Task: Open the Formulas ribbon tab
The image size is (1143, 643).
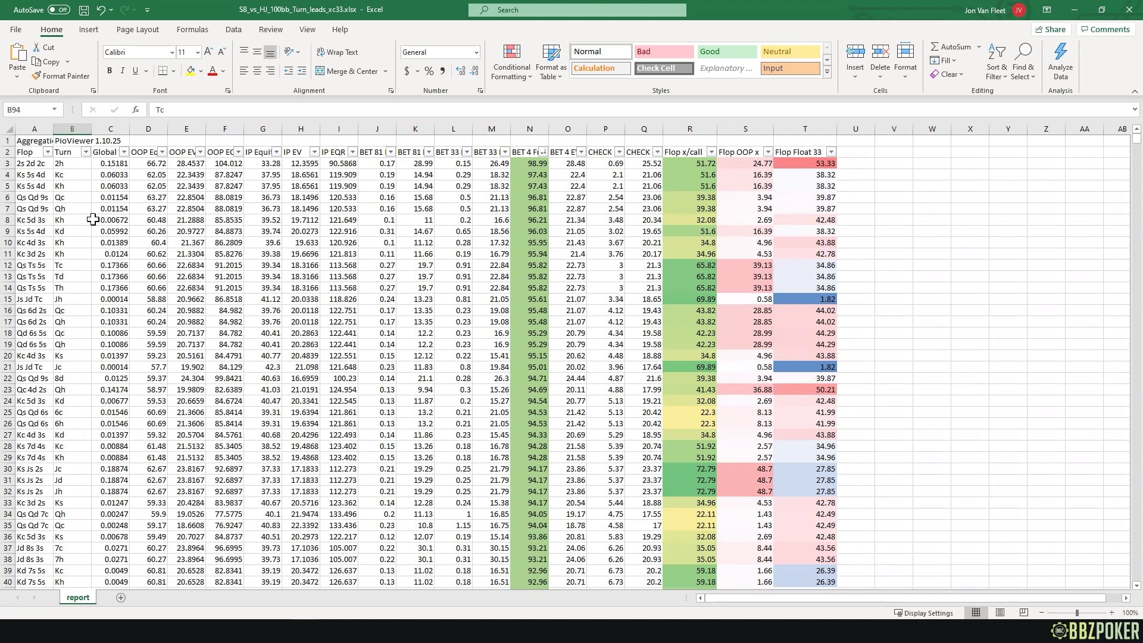Action: pos(192,29)
